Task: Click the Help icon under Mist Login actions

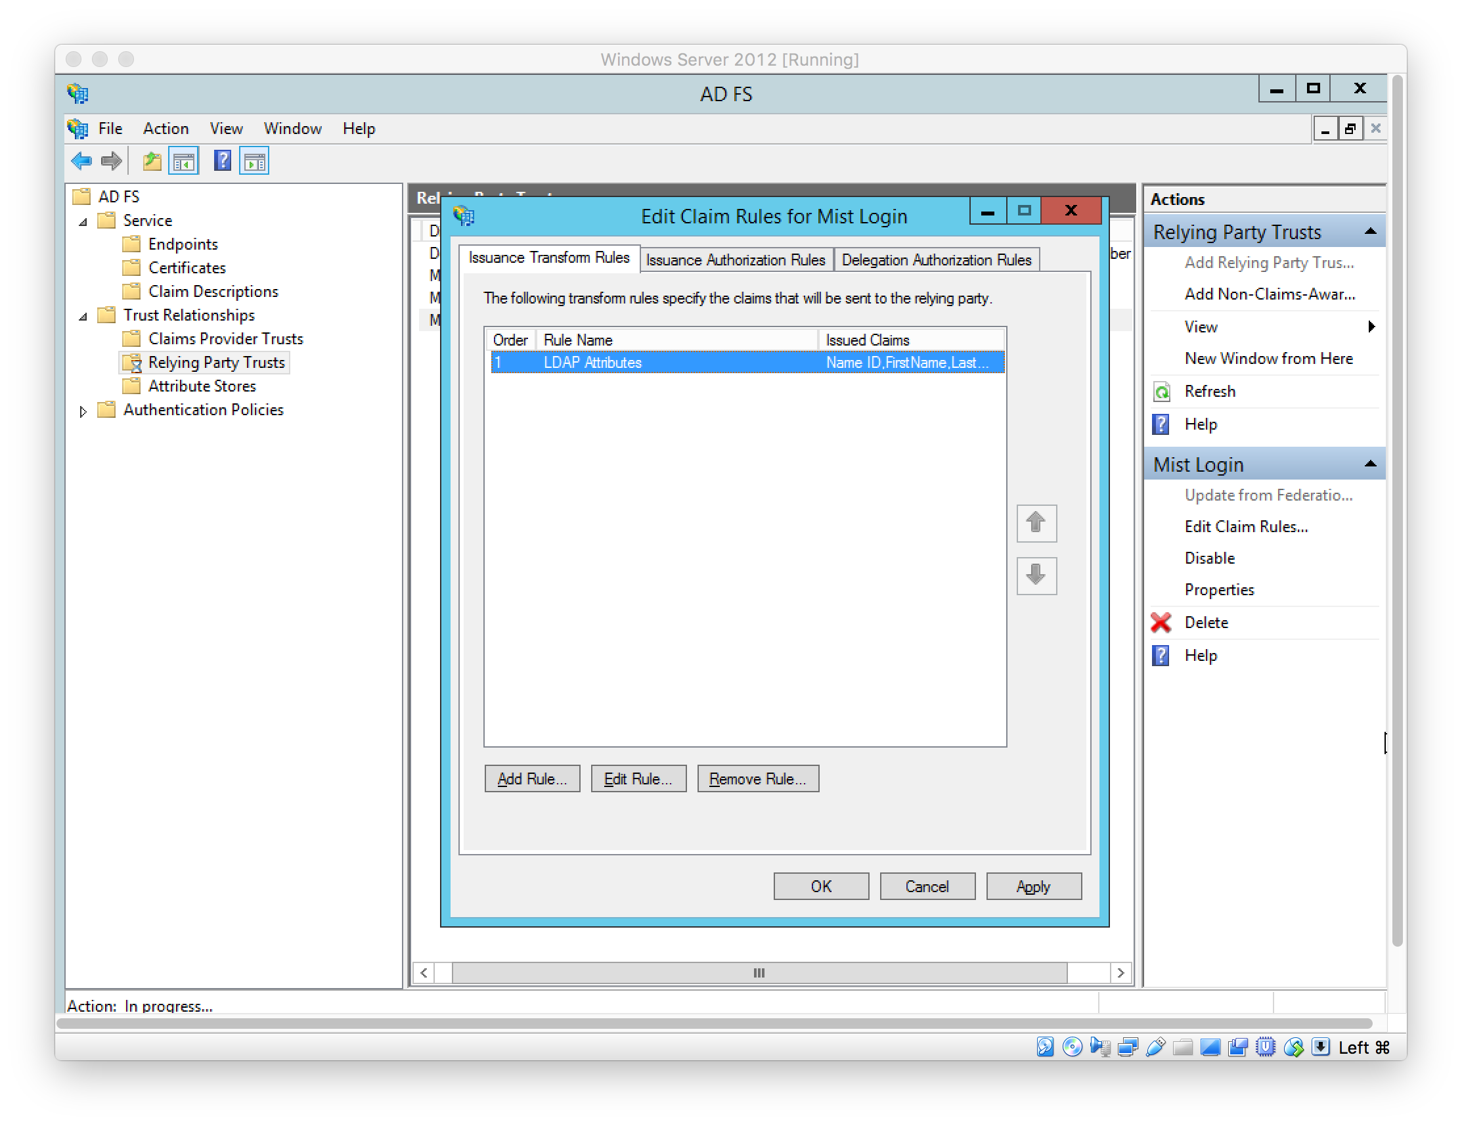Action: coord(1161,655)
